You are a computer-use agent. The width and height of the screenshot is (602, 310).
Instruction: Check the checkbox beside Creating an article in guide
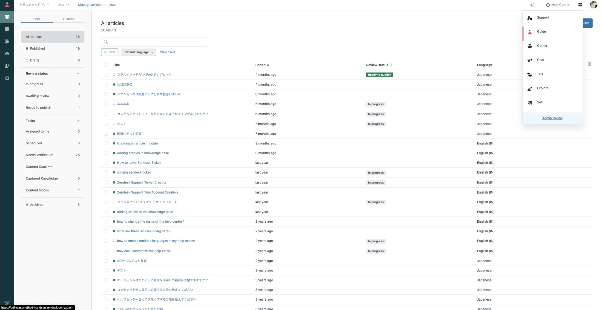pos(106,143)
